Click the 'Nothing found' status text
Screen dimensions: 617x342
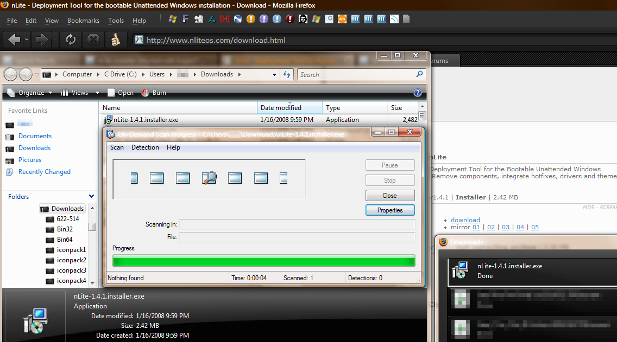125,278
